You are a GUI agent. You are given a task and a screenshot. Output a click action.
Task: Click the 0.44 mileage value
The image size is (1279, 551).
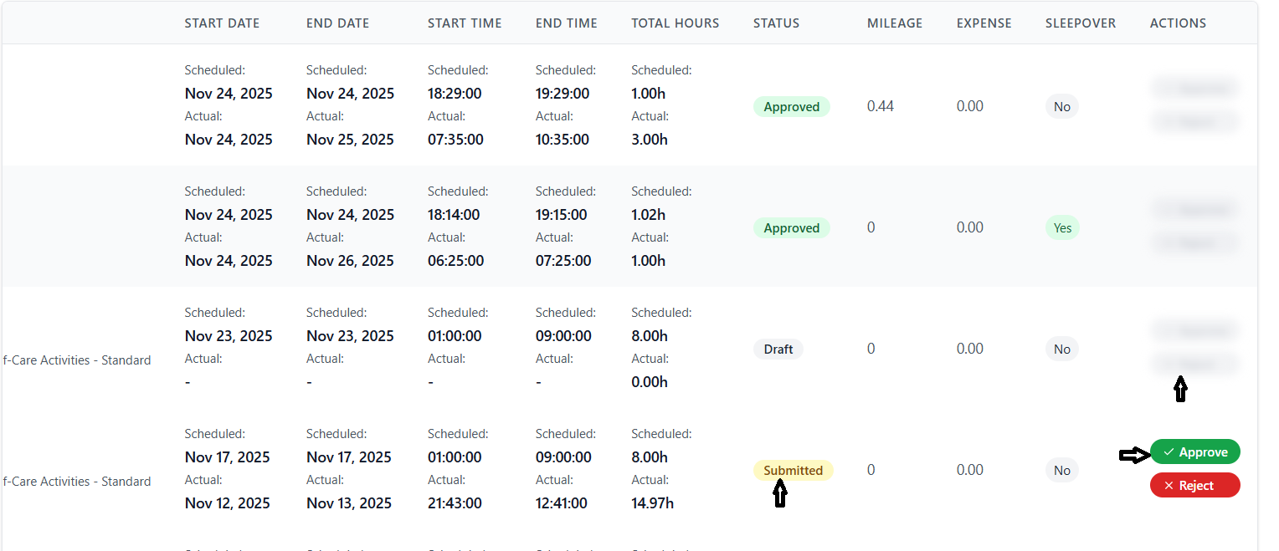click(x=880, y=106)
